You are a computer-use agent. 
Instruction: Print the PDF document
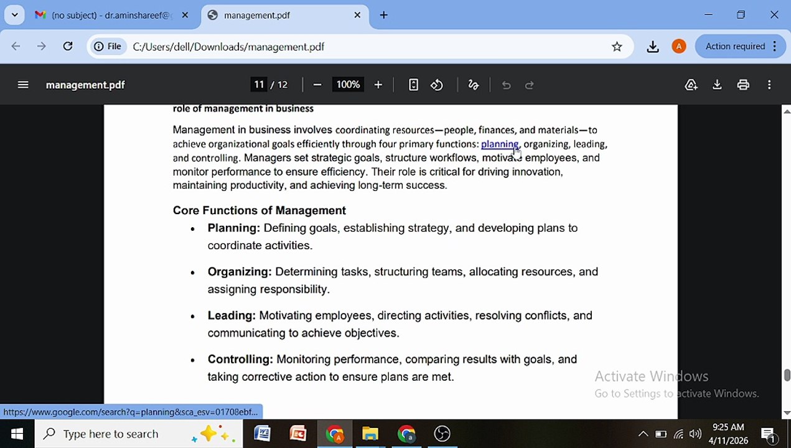coord(743,85)
